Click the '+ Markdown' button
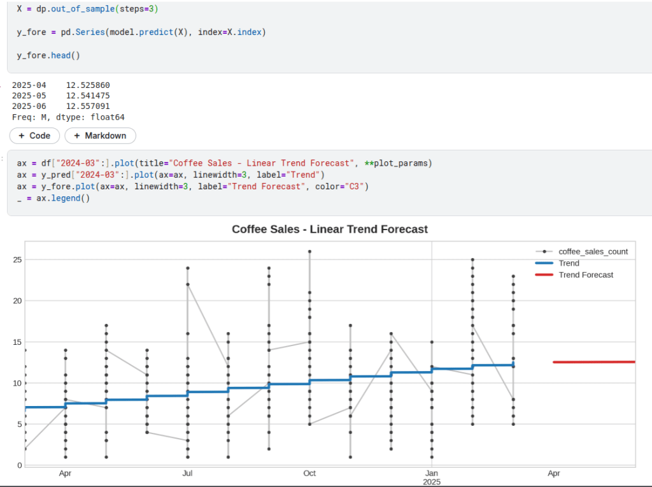The width and height of the screenshot is (652, 487). 100,136
